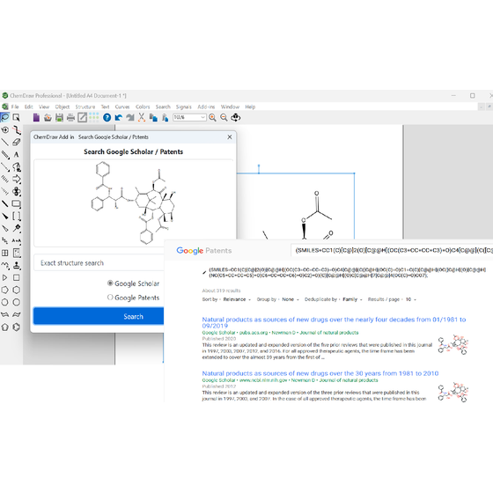Close the Search Google Scholar dialog

tap(230, 136)
